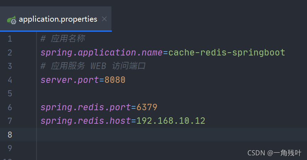
Task: Click the server.port property key
Action: [70, 80]
